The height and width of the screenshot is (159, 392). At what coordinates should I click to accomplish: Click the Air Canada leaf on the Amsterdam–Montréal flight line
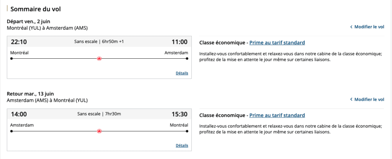click(x=100, y=131)
